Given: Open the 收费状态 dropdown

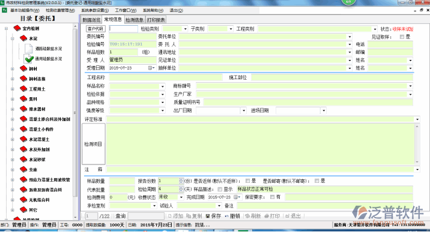Looking at the screenshot, I should 181,197.
